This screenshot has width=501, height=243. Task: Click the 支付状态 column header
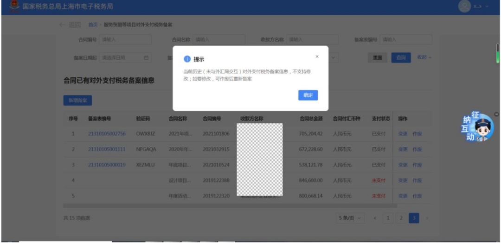381,118
